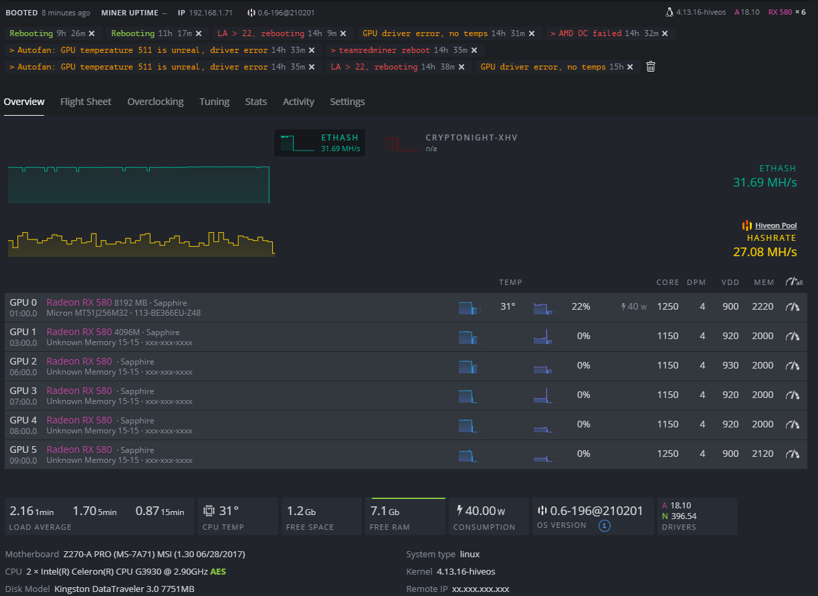The image size is (818, 596).
Task: Open the Flight Sheet tab
Action: [86, 102]
